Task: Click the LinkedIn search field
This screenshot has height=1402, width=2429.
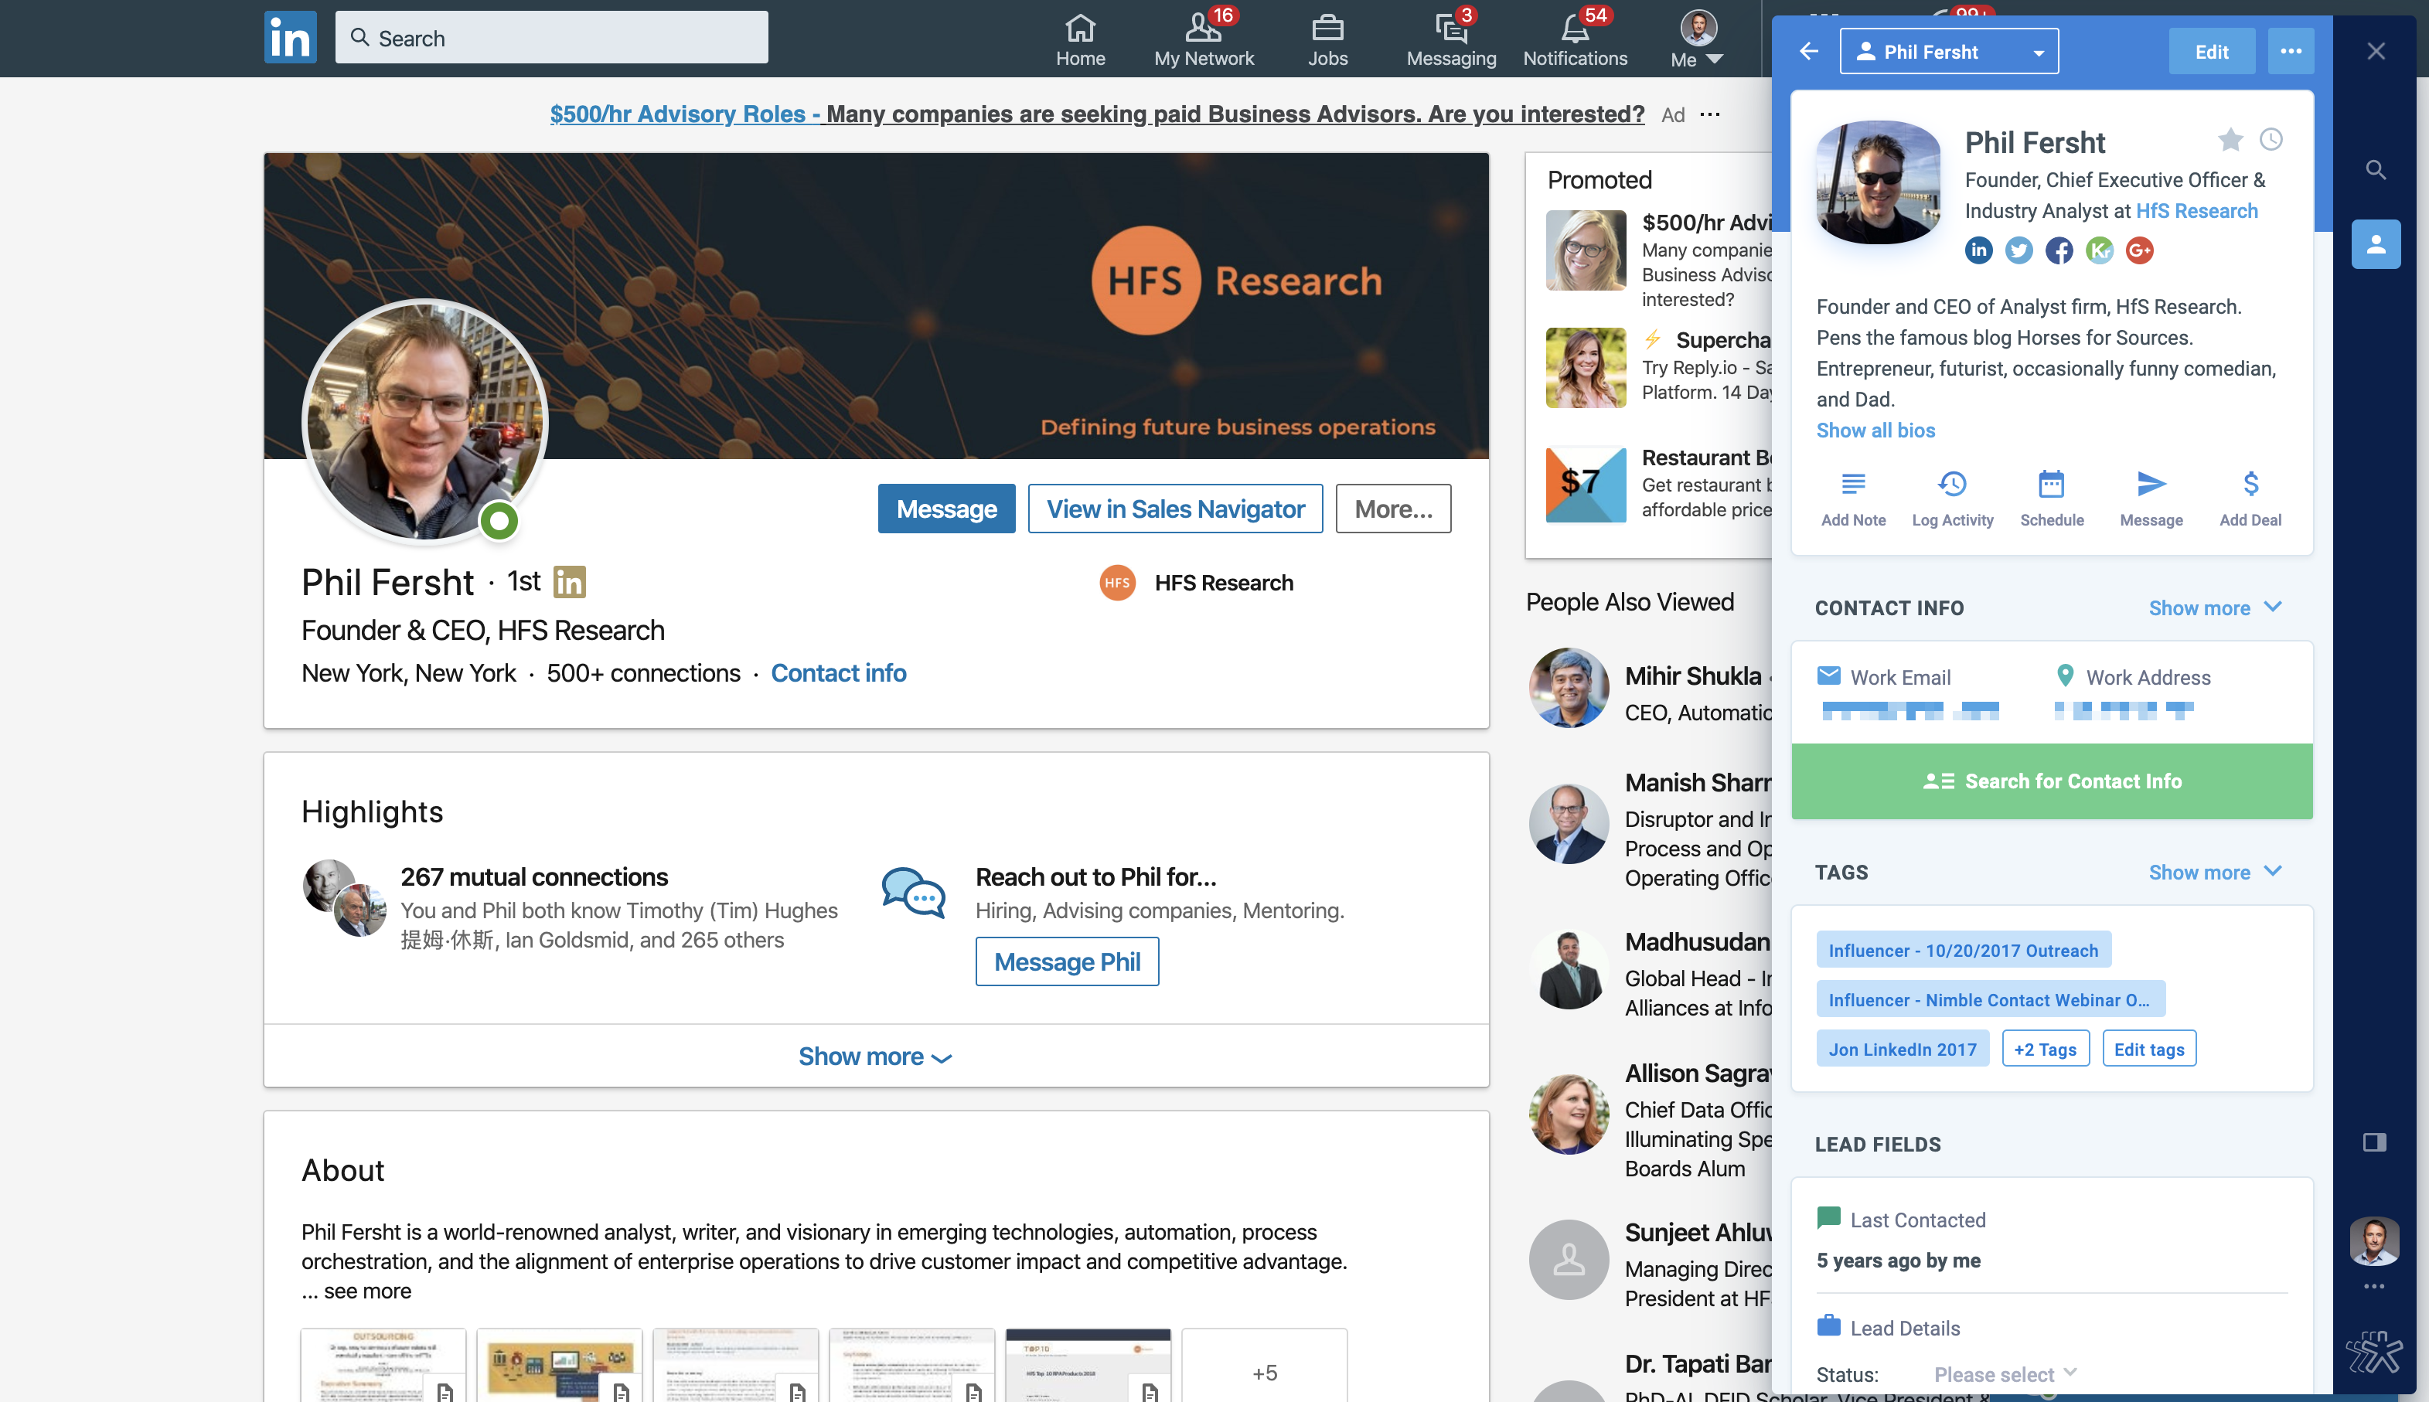Action: point(551,38)
